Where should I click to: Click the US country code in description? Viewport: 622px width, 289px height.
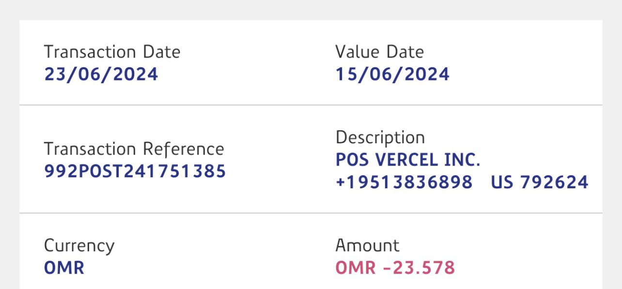point(502,183)
